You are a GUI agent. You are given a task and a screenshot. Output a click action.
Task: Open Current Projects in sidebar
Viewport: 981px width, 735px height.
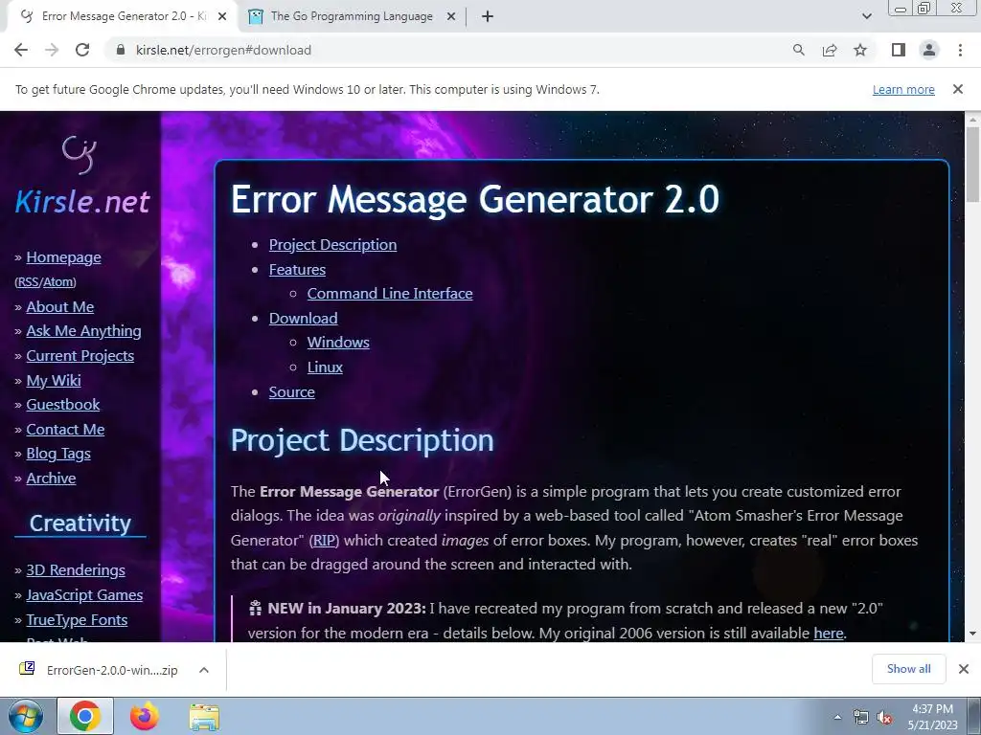tap(80, 355)
